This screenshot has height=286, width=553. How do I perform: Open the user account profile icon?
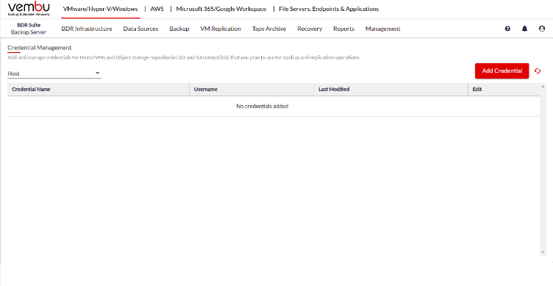pyautogui.click(x=542, y=29)
